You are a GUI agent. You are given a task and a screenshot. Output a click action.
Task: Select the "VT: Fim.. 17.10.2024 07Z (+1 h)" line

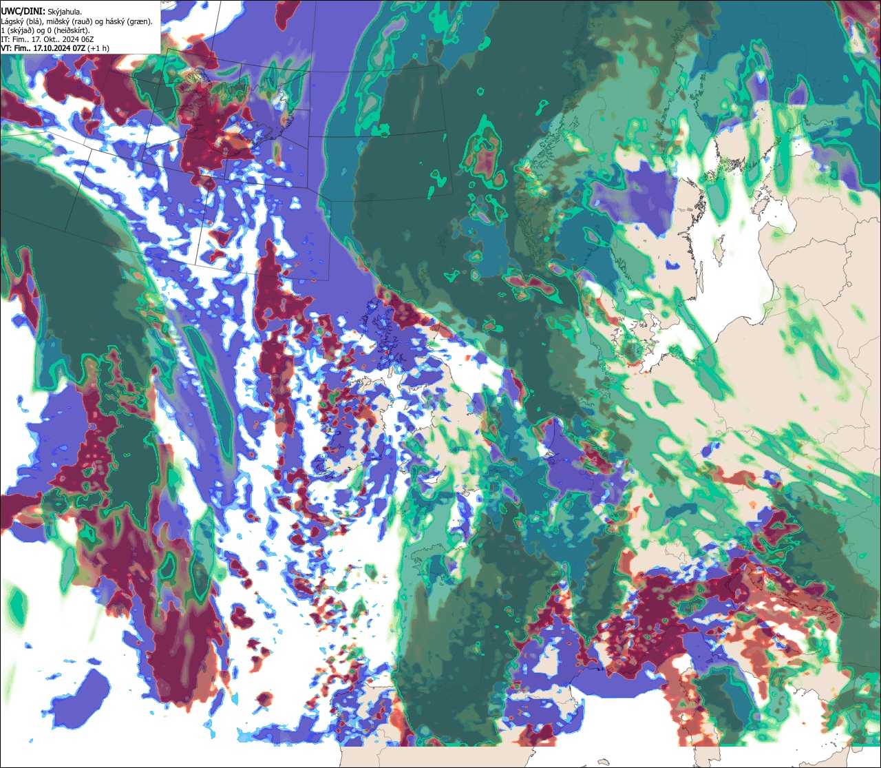[55, 48]
